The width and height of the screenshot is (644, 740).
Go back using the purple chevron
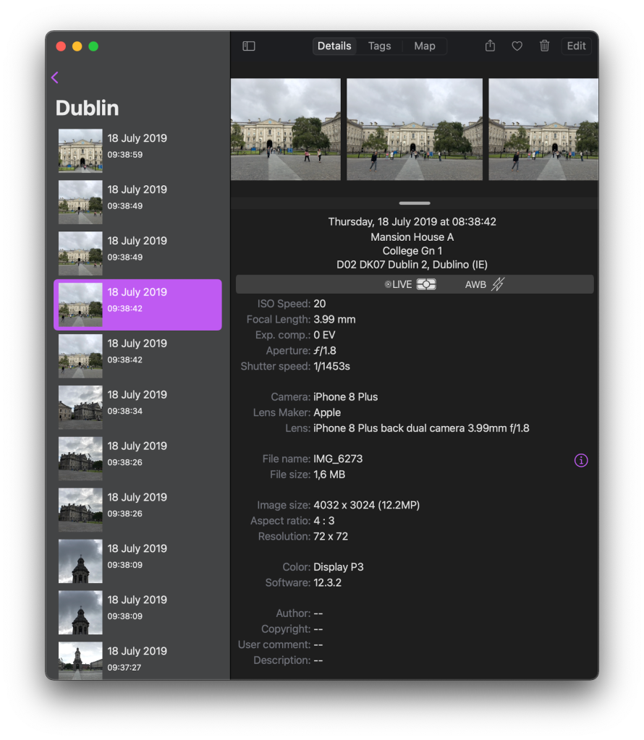tap(54, 77)
